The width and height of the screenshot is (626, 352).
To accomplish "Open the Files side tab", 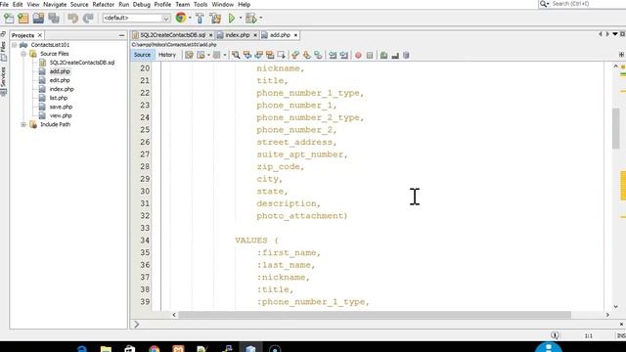I will 3,51.
